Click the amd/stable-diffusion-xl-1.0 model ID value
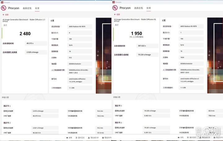The width and height of the screenshot is (223, 141). pyautogui.click(x=191, y=80)
